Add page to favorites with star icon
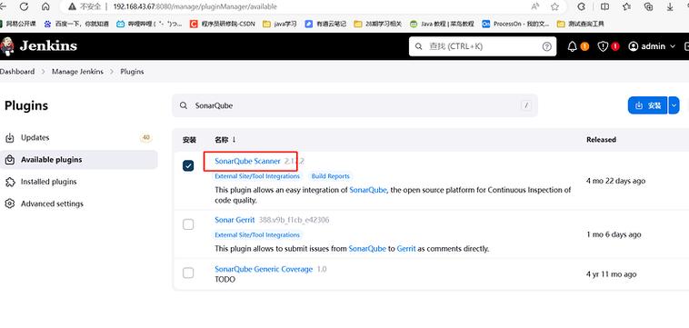This screenshot has width=689, height=328. [x=554, y=6]
